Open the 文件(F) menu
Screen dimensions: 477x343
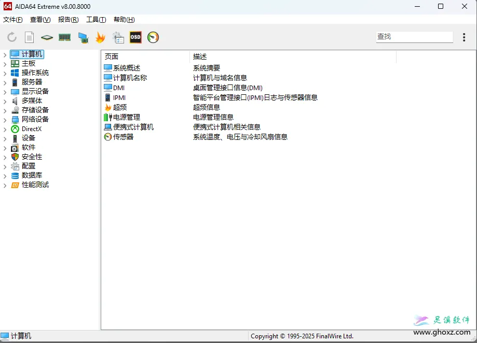(x=13, y=20)
